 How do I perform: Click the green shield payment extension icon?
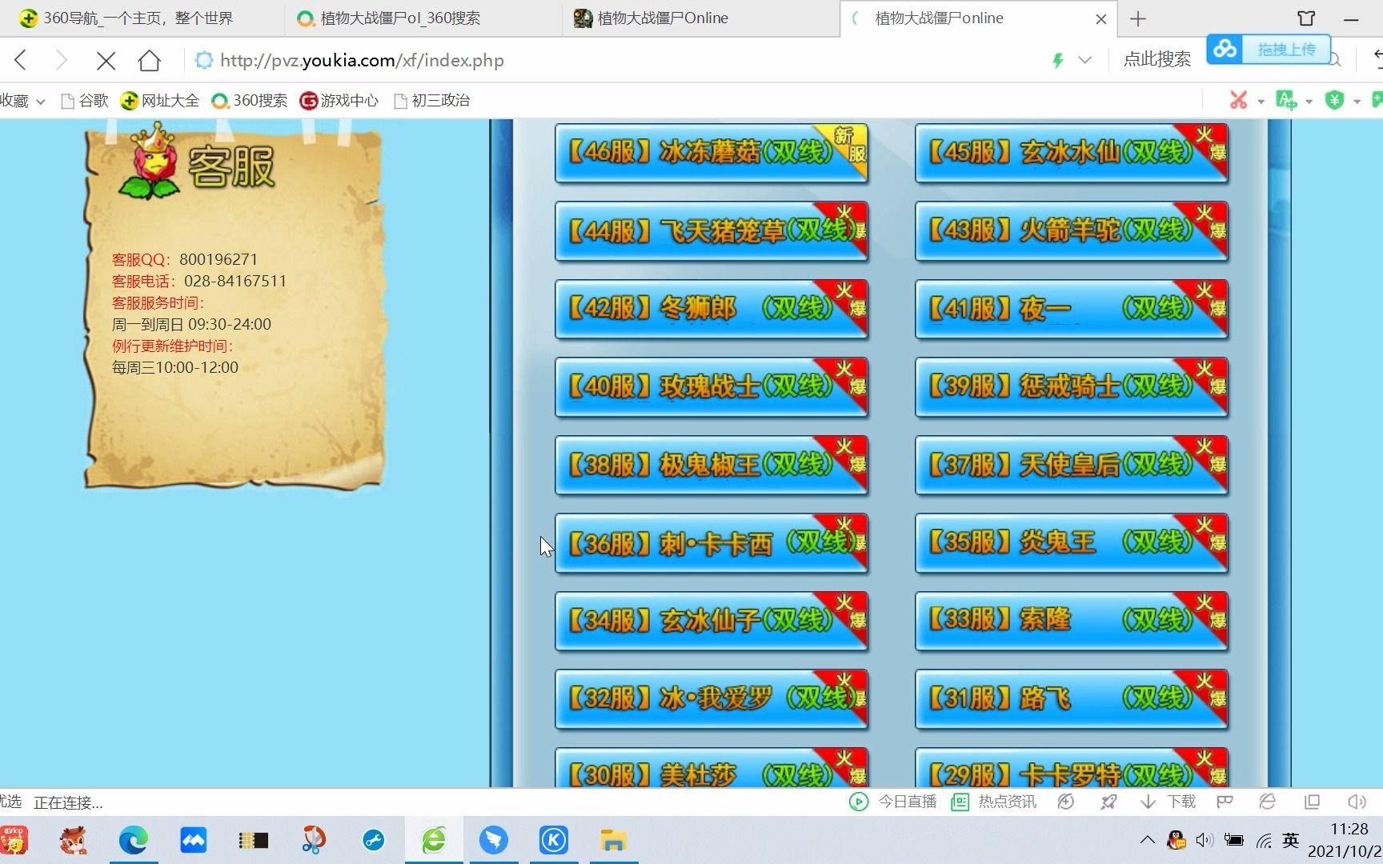tap(1334, 100)
